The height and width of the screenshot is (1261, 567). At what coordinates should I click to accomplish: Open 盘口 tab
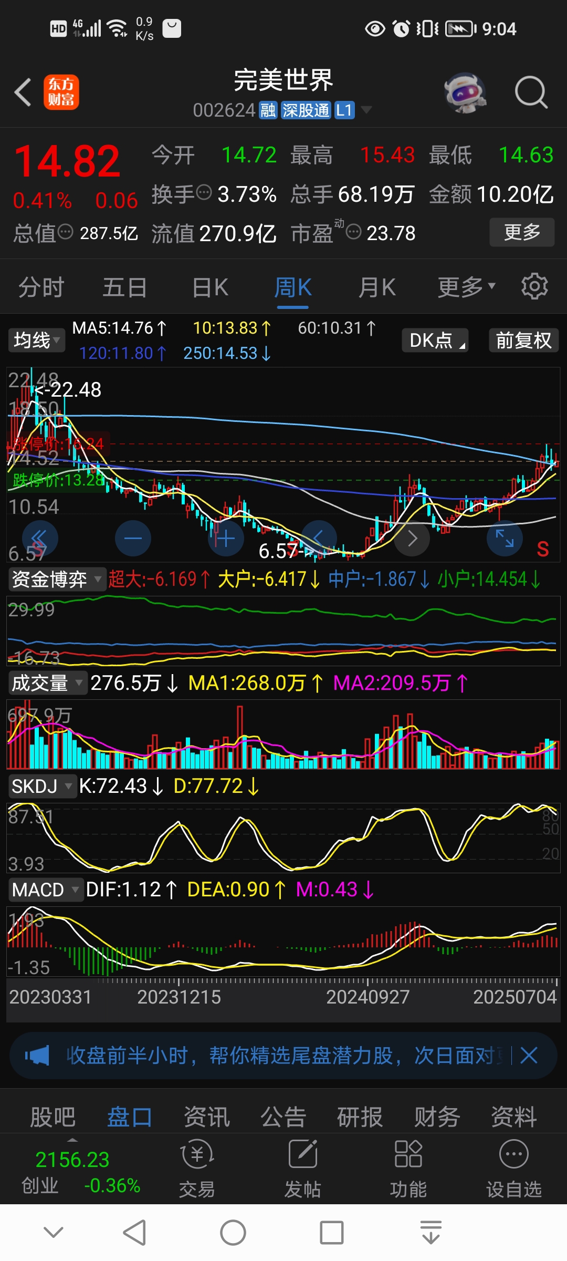[129, 1117]
